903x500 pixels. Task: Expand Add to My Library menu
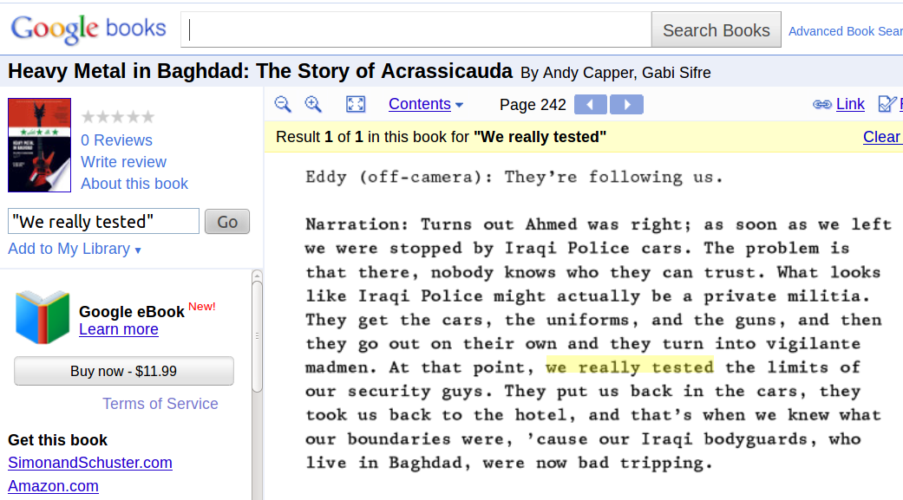[75, 250]
